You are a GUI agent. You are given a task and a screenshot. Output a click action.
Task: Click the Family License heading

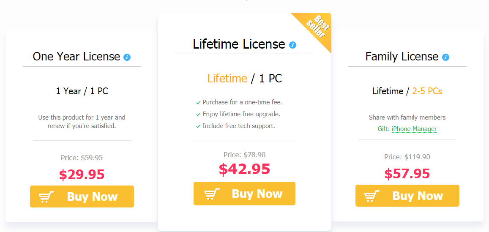pos(402,57)
